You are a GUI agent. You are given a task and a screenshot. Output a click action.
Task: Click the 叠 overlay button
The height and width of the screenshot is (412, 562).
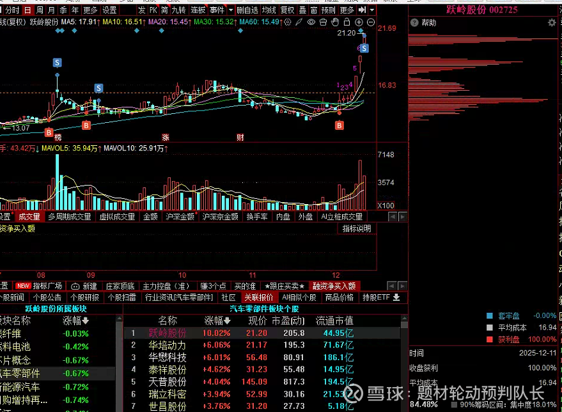[302, 10]
